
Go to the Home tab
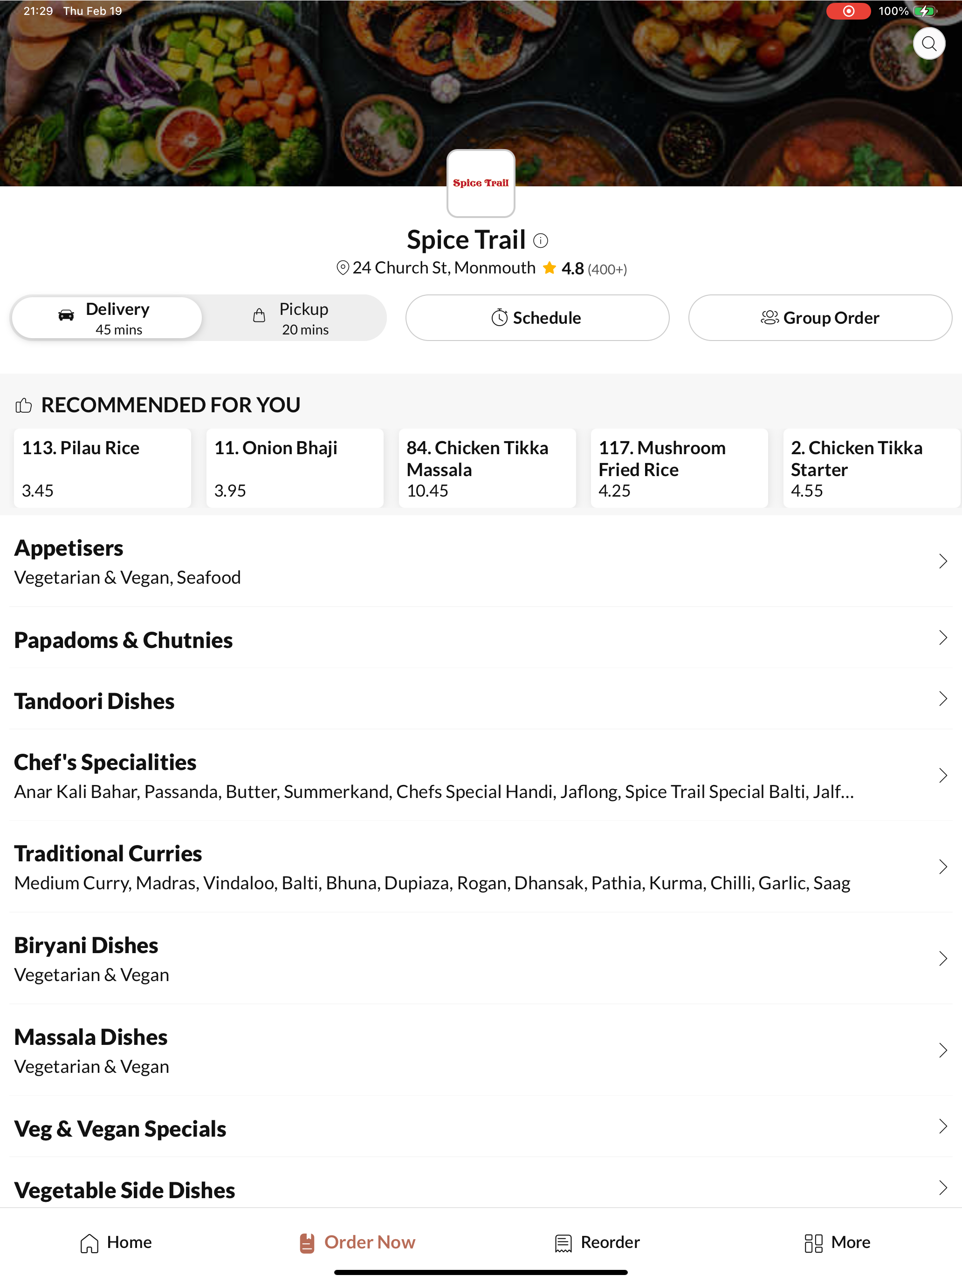tap(116, 1242)
